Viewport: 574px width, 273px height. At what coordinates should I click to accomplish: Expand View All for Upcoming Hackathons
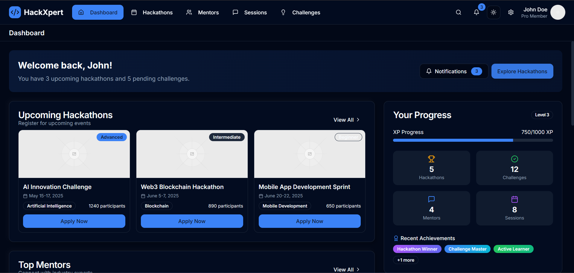(x=346, y=120)
